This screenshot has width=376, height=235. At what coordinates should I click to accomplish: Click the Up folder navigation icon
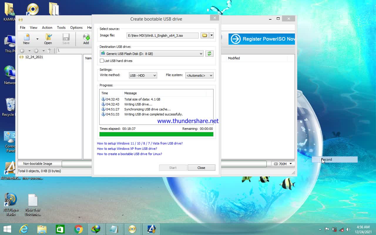tap(49, 51)
